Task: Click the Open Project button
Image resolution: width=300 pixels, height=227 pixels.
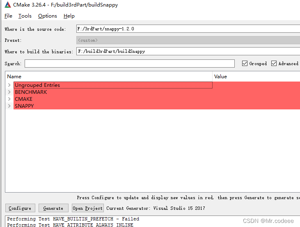Action: tap(88, 208)
